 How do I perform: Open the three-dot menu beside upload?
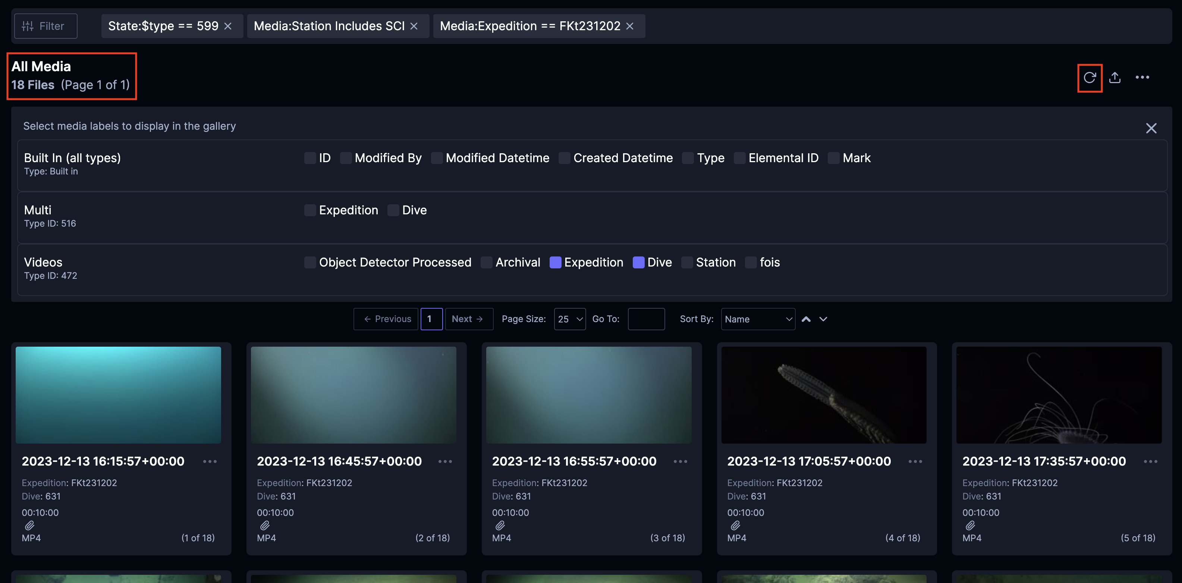(1142, 78)
